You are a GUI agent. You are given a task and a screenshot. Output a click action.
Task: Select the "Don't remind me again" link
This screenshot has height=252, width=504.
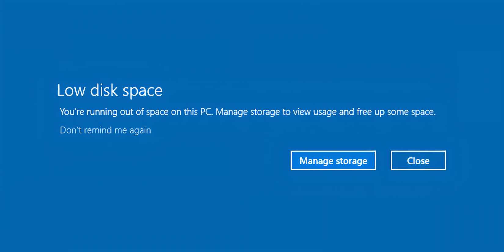(105, 130)
